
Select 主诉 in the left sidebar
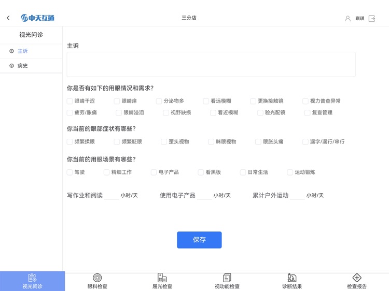(31, 51)
